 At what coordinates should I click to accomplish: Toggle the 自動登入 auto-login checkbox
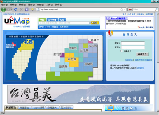121,51
